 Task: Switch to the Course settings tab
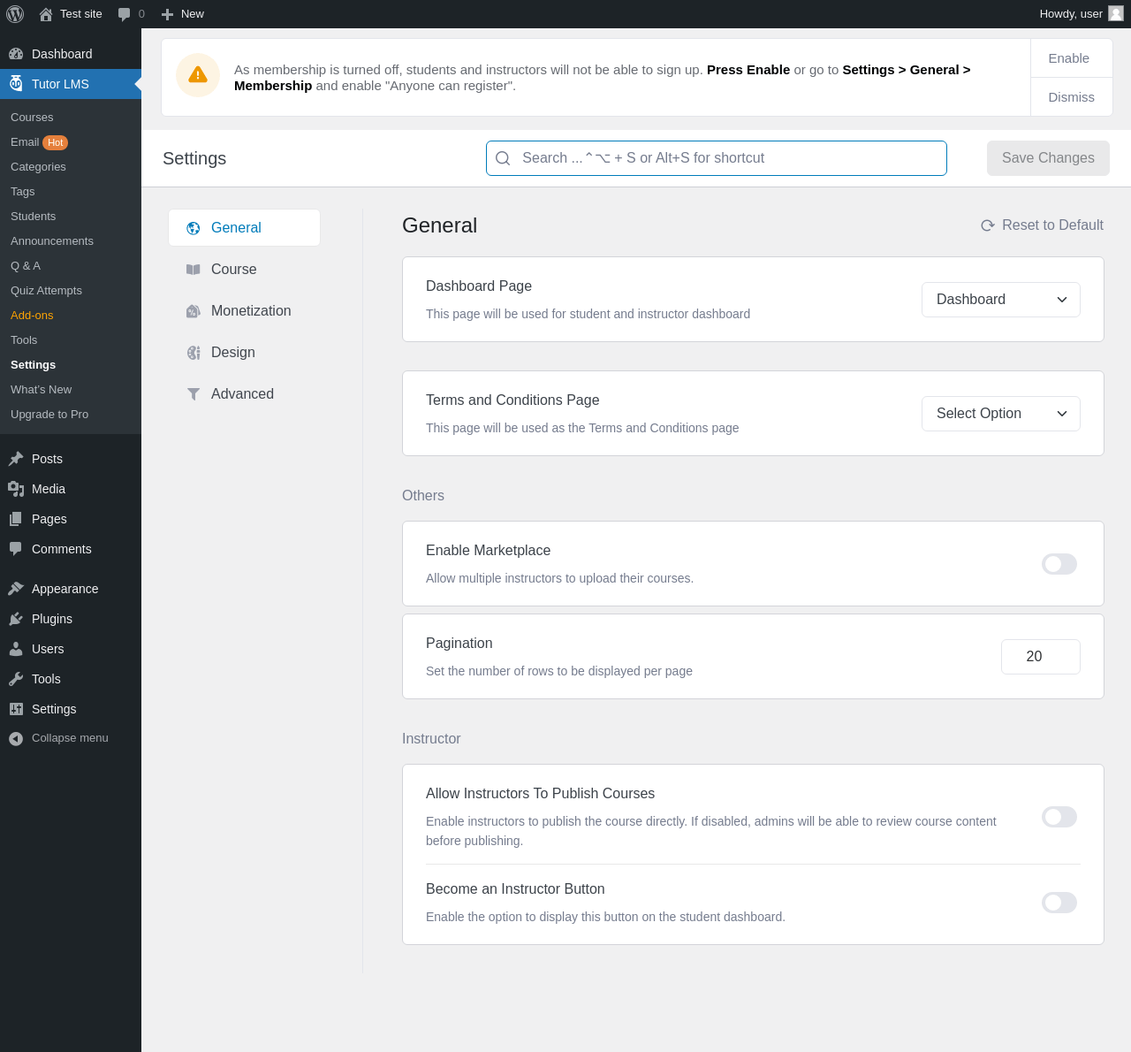point(233,270)
